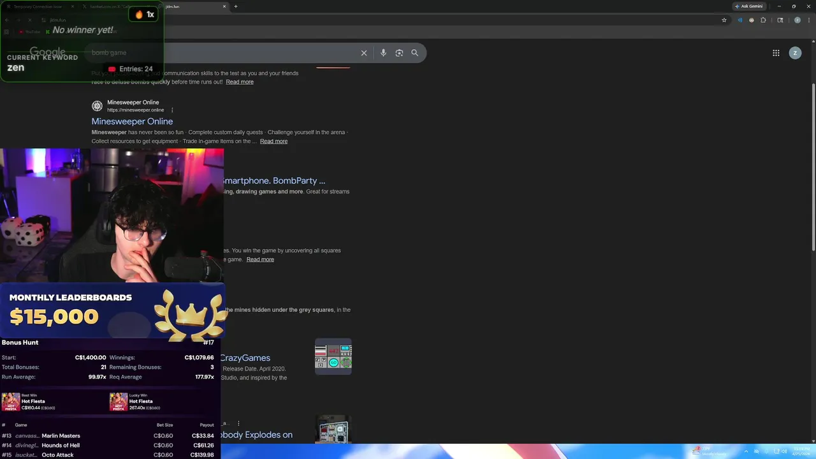Viewport: 816px width, 459px height.
Task: Show hidden system tray icons chevron
Action: (x=746, y=451)
